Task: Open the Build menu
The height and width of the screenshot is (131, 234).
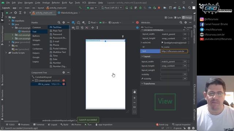Action: click(x=64, y=3)
